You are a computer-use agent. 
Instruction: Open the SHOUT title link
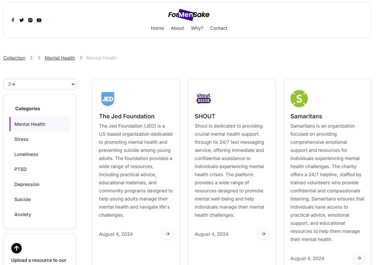[x=205, y=116]
